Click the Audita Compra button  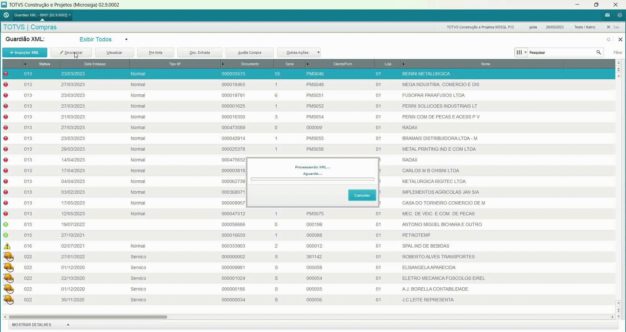249,53
